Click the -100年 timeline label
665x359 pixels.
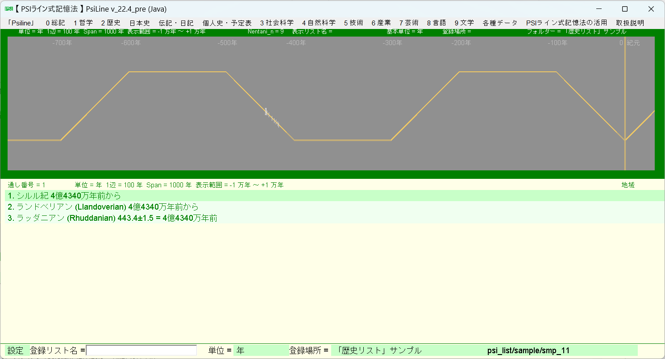tap(557, 43)
